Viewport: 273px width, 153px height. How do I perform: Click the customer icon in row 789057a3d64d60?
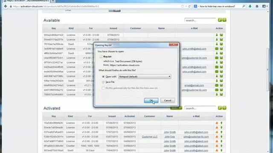[217, 94]
